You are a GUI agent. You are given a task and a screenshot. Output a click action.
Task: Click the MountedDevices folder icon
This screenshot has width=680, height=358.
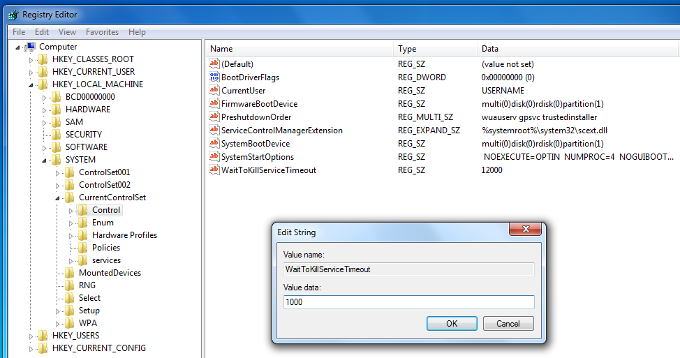point(70,273)
